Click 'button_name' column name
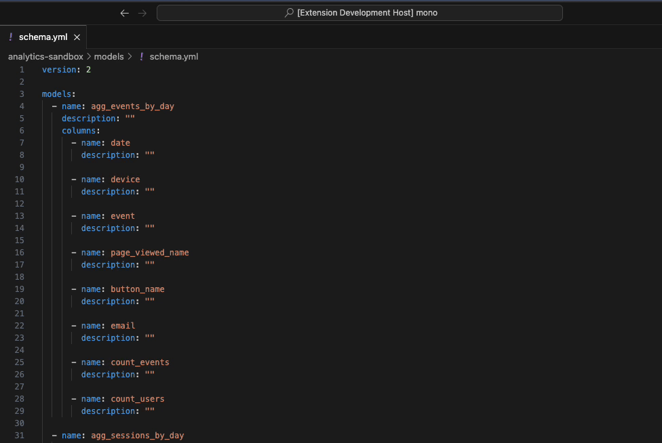This screenshot has width=662, height=443. [x=137, y=289]
